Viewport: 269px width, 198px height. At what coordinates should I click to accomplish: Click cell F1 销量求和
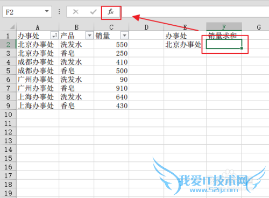click(224, 36)
